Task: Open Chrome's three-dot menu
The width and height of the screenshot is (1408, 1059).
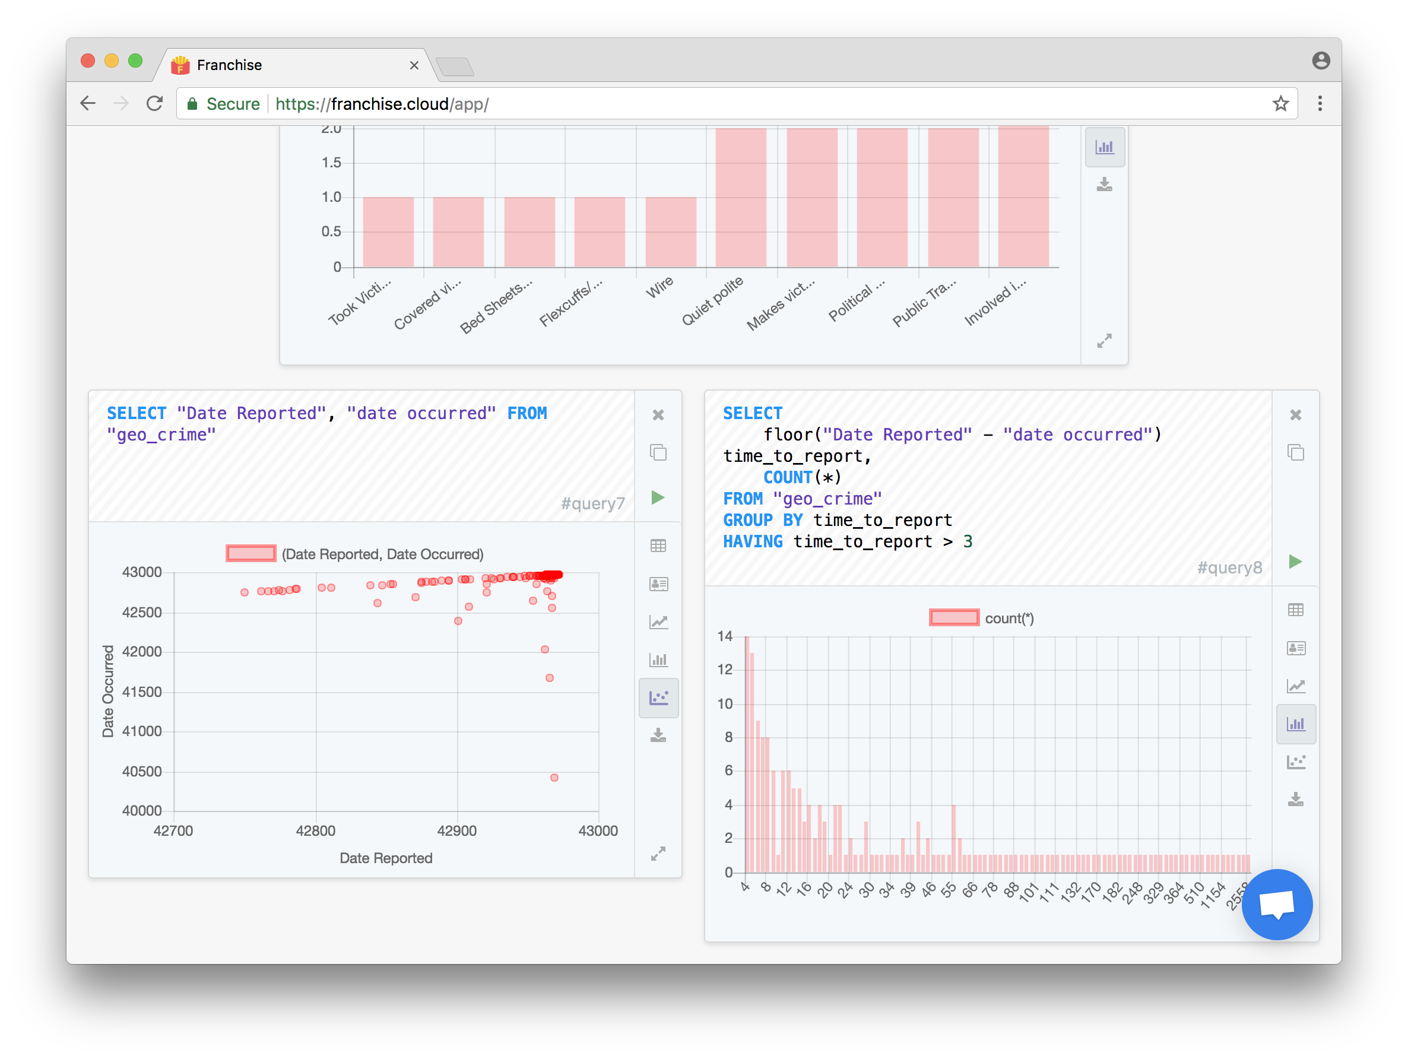Action: coord(1320,104)
